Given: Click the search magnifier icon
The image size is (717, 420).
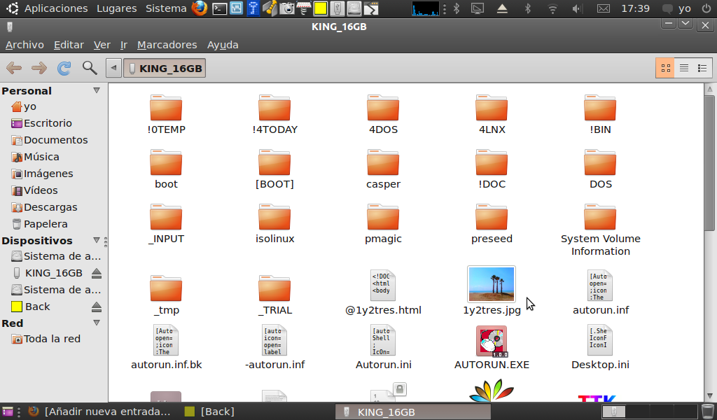Looking at the screenshot, I should [x=90, y=68].
